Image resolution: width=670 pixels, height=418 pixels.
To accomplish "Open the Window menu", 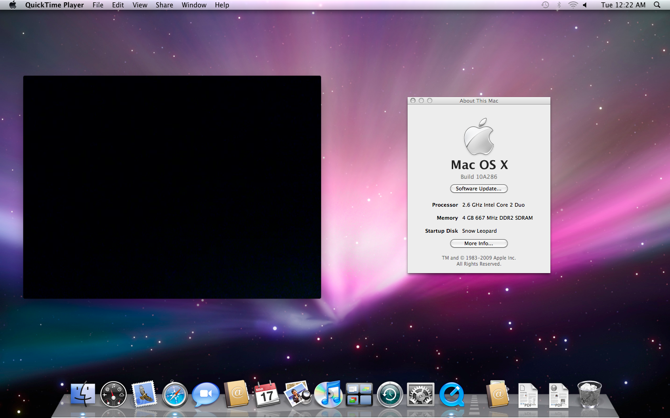I will tap(194, 5).
